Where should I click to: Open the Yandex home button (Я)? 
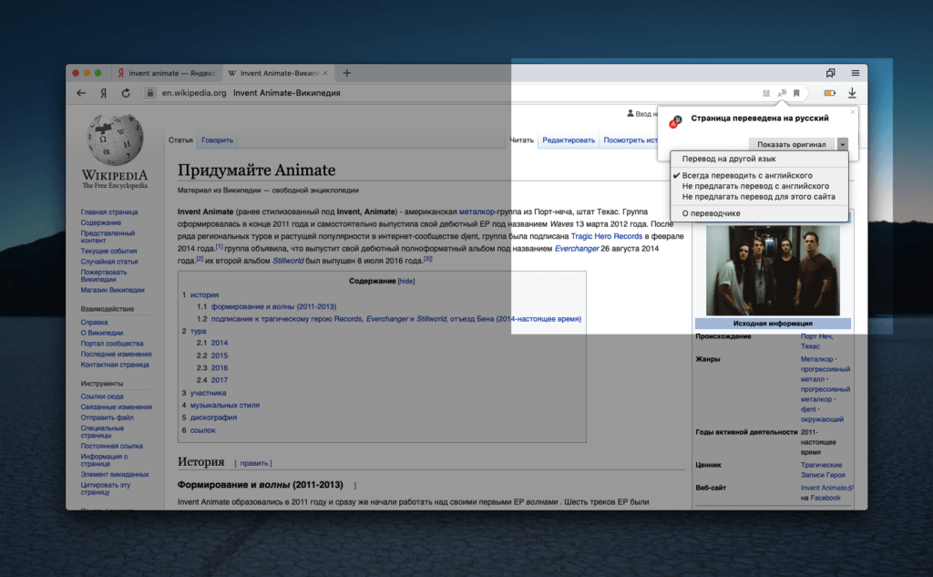[x=104, y=93]
